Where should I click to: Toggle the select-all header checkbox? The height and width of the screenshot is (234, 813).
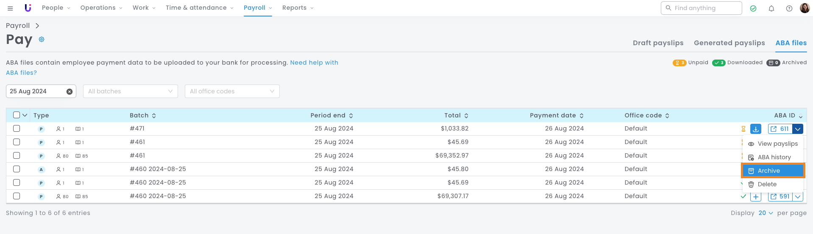pyautogui.click(x=17, y=115)
